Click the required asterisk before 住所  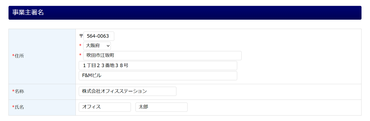click(13, 56)
